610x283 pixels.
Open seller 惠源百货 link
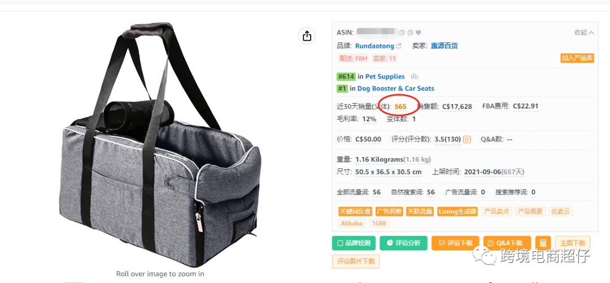(445, 46)
